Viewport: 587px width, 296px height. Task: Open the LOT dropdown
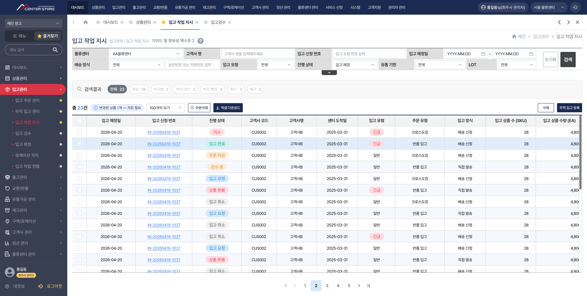click(x=517, y=65)
